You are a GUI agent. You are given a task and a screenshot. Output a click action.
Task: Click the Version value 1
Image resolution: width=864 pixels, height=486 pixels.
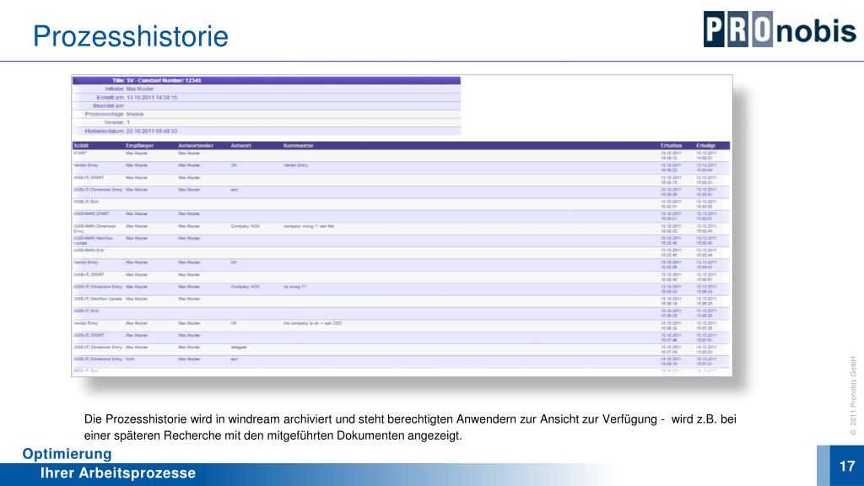pyautogui.click(x=128, y=122)
